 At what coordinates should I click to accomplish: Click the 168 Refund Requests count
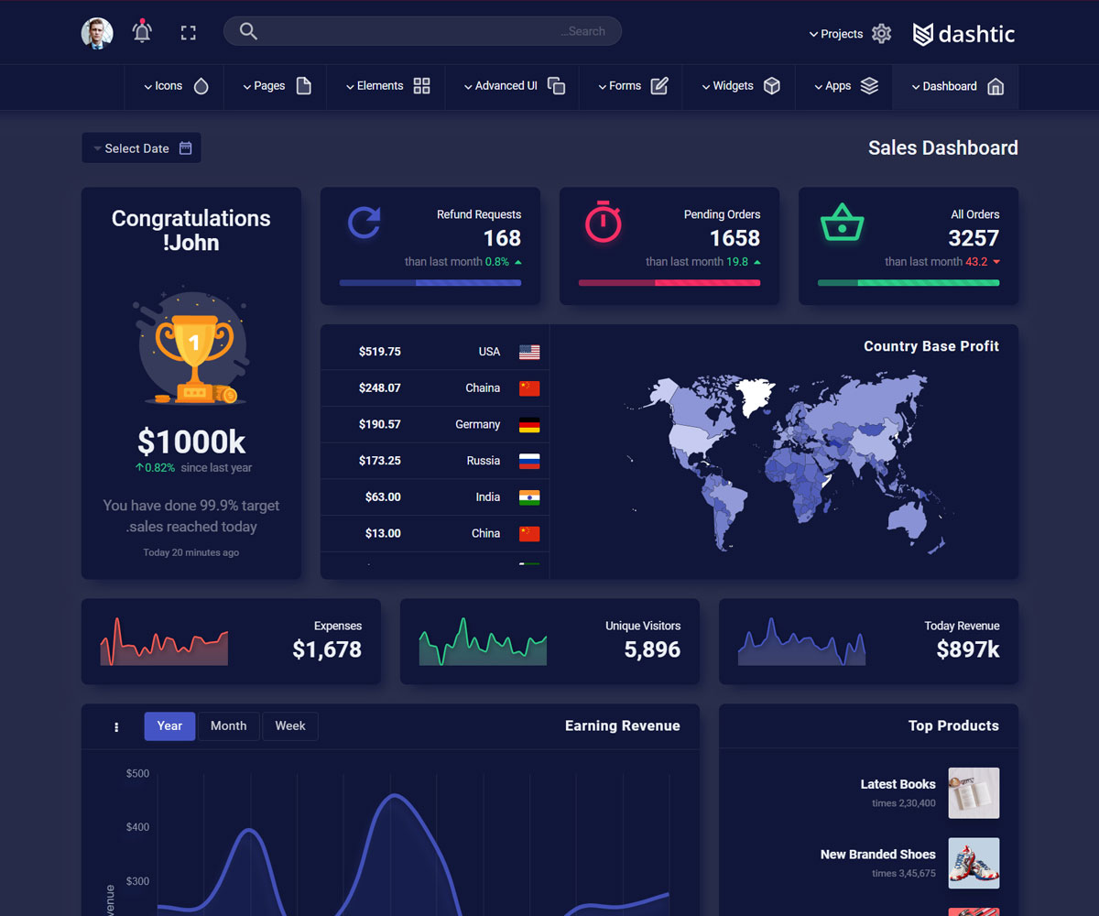[502, 238]
